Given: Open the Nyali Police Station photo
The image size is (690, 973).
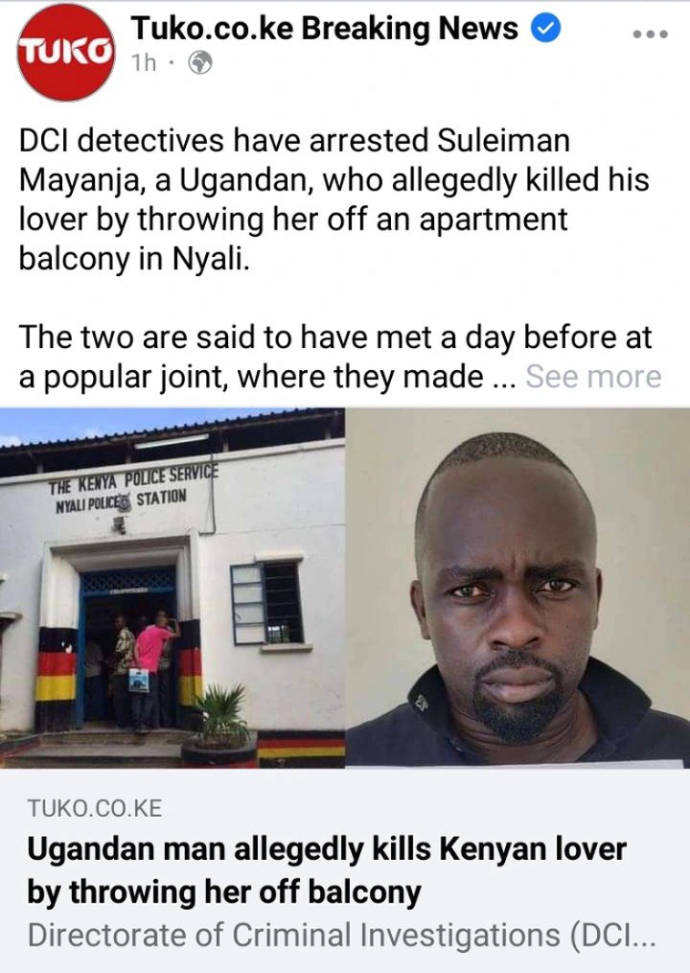Looking at the screenshot, I should [172, 588].
